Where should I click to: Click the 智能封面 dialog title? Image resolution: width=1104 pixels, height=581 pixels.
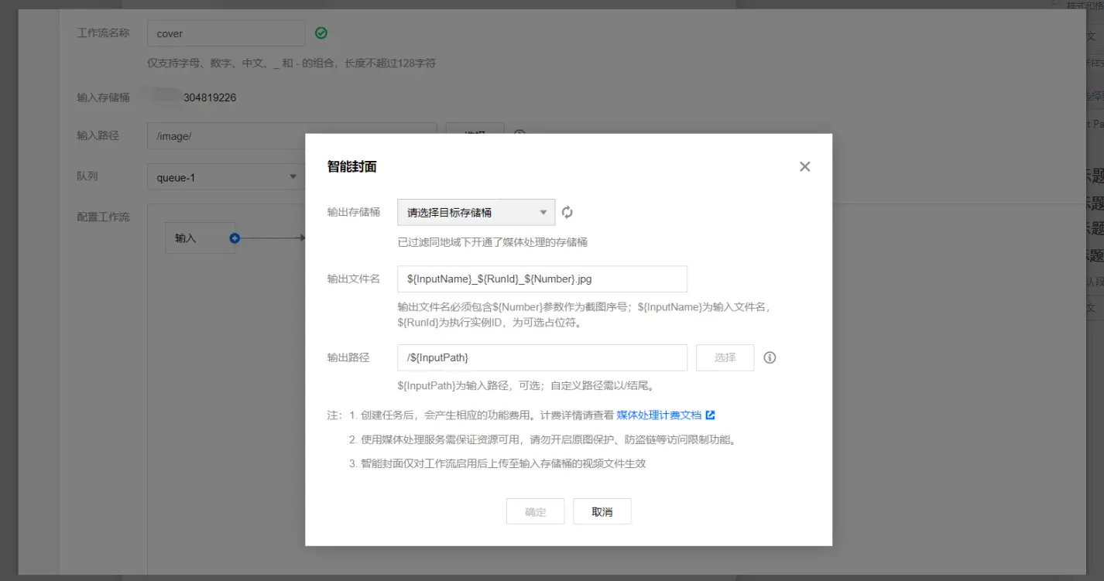coord(352,166)
